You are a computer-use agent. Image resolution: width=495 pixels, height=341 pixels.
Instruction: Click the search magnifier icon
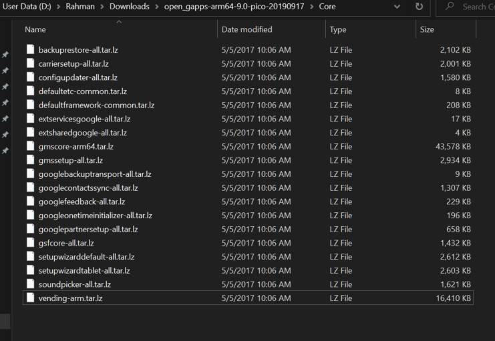pos(450,6)
